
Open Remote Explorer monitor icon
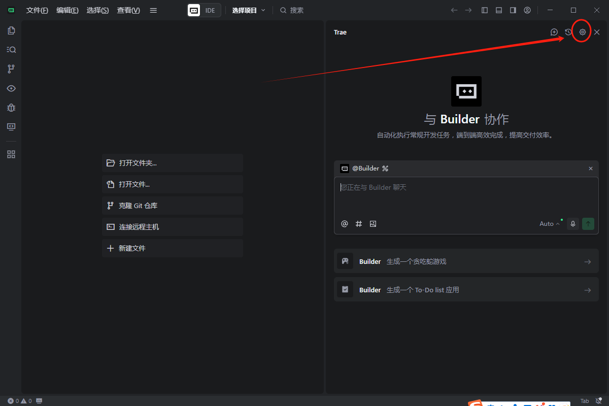(x=11, y=127)
